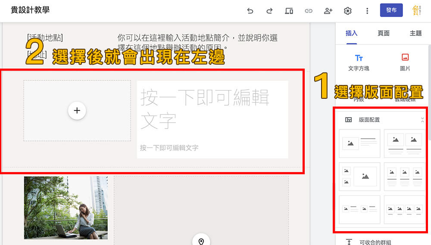Select the one image with text layout

[x=360, y=143]
